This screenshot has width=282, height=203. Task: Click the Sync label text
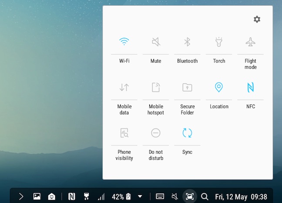coord(187,152)
